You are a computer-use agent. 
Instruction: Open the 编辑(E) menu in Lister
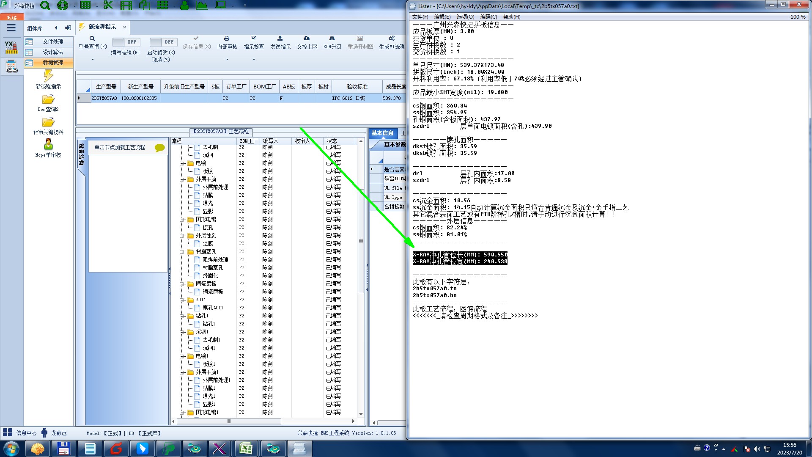442,17
